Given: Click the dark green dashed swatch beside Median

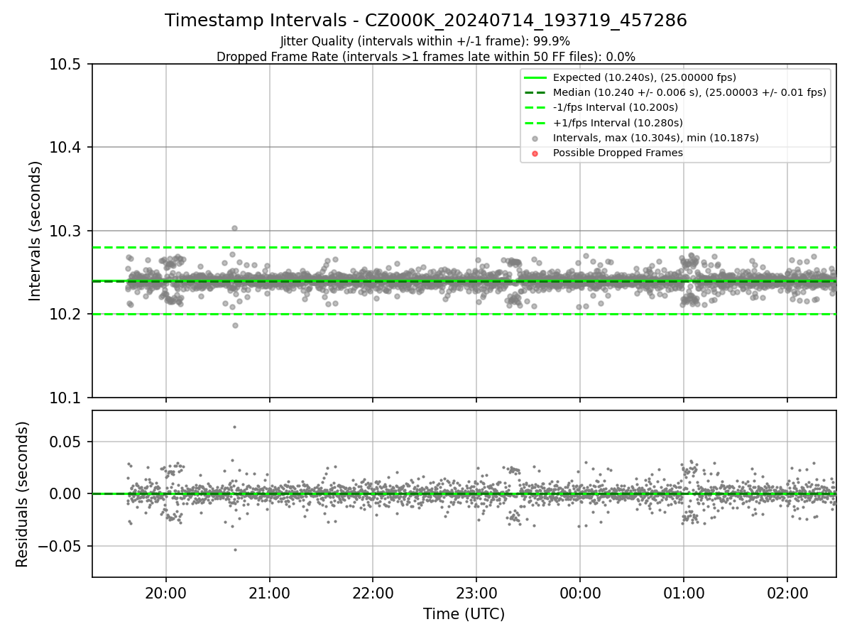Looking at the screenshot, I should coord(535,93).
